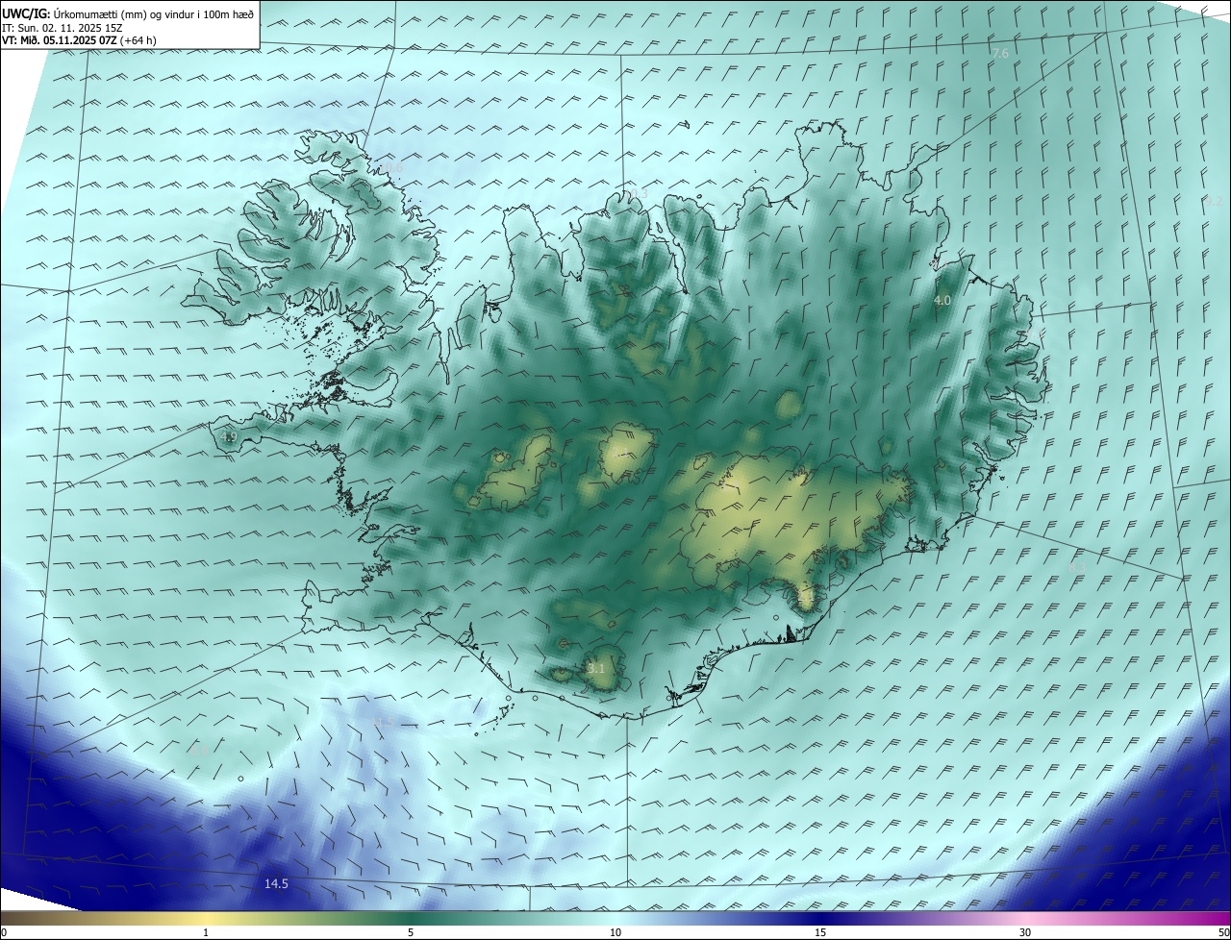Click the '5' tick label on the color scale

tap(411, 932)
